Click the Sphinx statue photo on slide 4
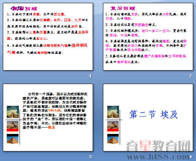Screen dimensions: 196x161 pyautogui.click(x=113, y=125)
